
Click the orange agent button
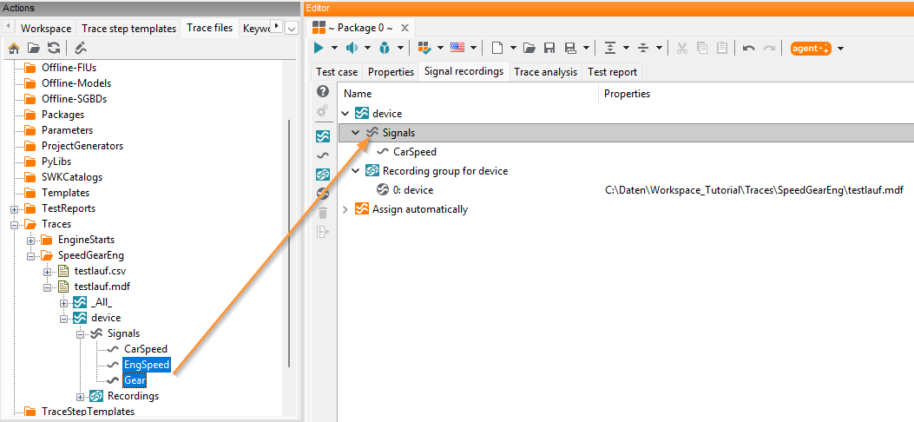(811, 49)
